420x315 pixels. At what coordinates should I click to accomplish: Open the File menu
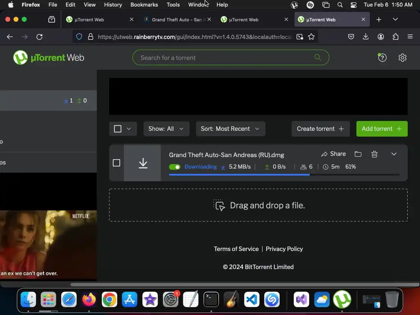(52, 5)
